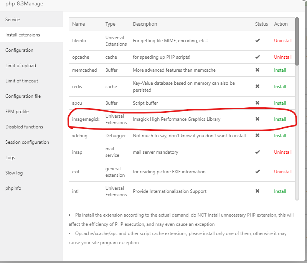
Task: Install the apcu extension
Action: click(x=280, y=103)
